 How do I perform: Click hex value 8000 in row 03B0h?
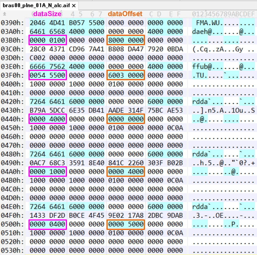click(x=116, y=40)
